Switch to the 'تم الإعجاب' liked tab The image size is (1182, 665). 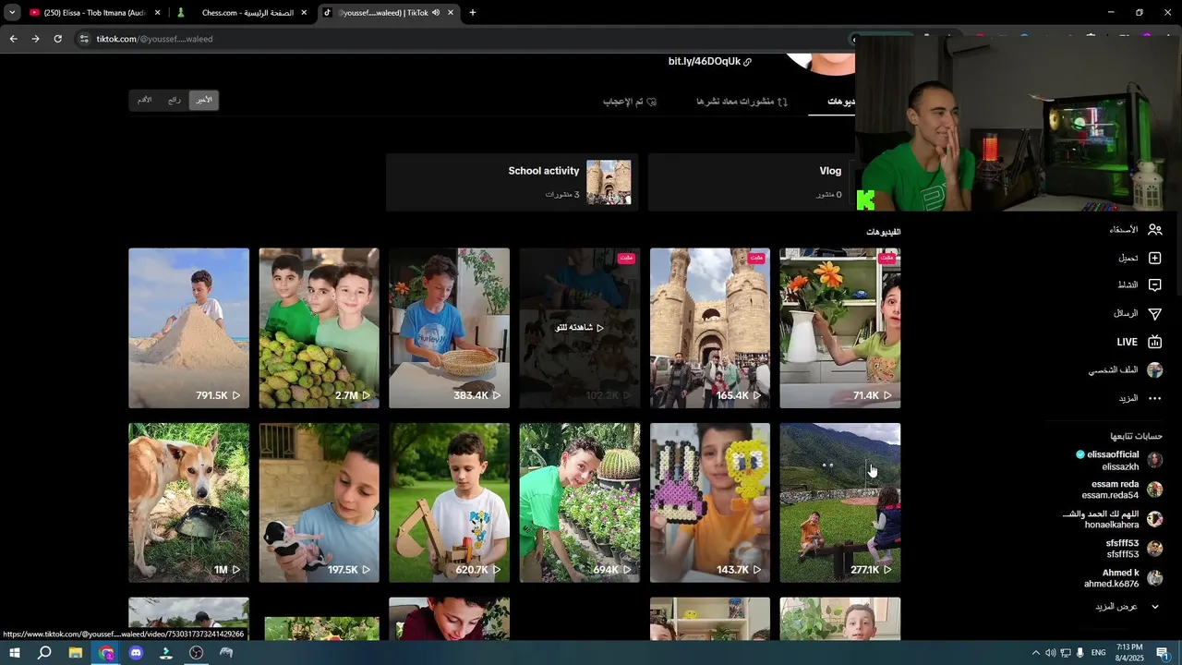pos(630,102)
